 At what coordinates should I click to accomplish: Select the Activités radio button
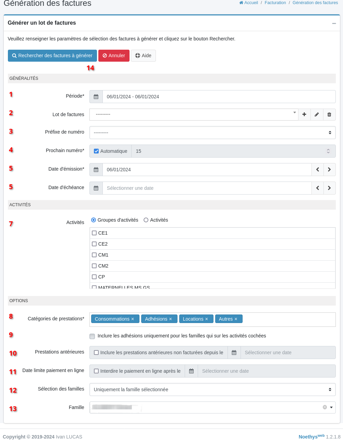click(x=146, y=220)
